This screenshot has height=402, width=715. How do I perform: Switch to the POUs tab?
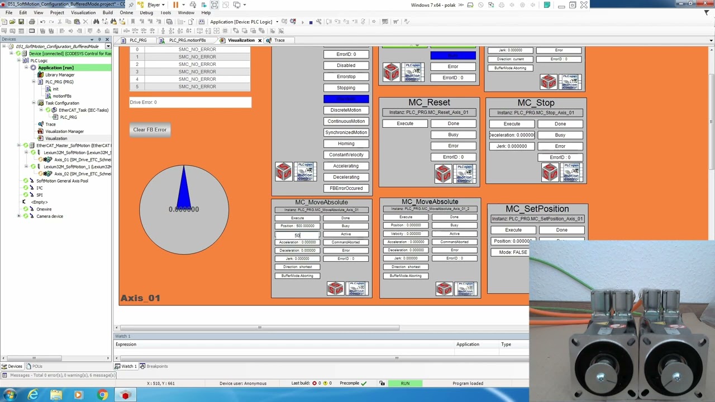pyautogui.click(x=36, y=366)
